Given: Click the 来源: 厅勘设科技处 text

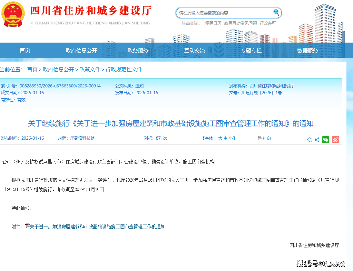Looking at the screenshot, I should point(76,138).
